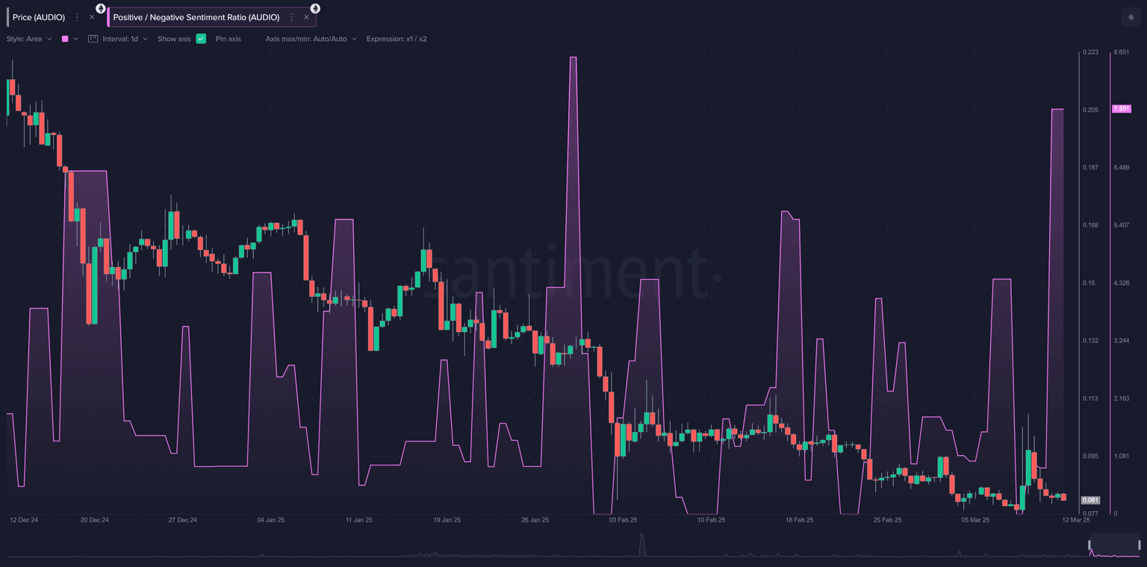Uncheck the Show axis checkbox
Viewport: 1147px width, 567px height.
[201, 39]
